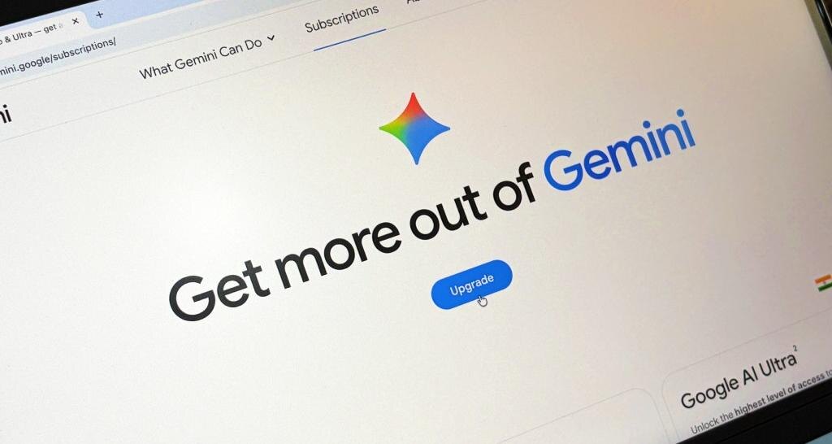This screenshot has height=444, width=832.
Task: Click the blue underline beneath Subscriptions
Action: tap(349, 39)
